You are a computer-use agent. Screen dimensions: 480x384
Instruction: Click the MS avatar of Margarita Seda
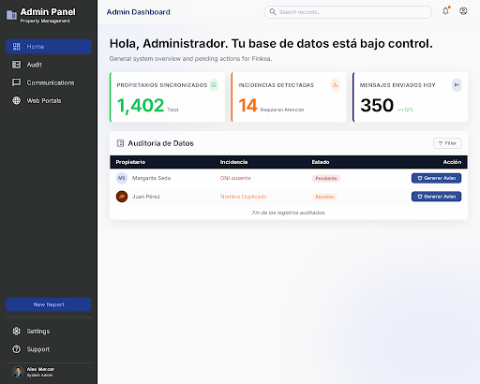pyautogui.click(x=122, y=178)
